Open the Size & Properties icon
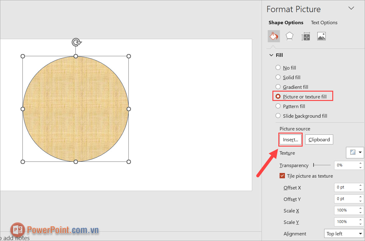This screenshot has height=241, width=365. coord(305,36)
